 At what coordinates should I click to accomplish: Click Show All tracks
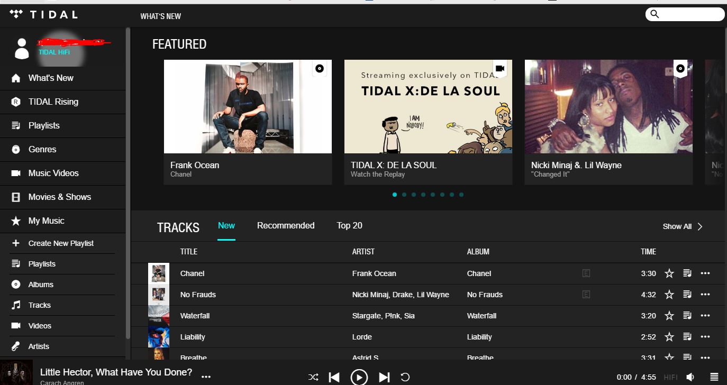coord(677,226)
